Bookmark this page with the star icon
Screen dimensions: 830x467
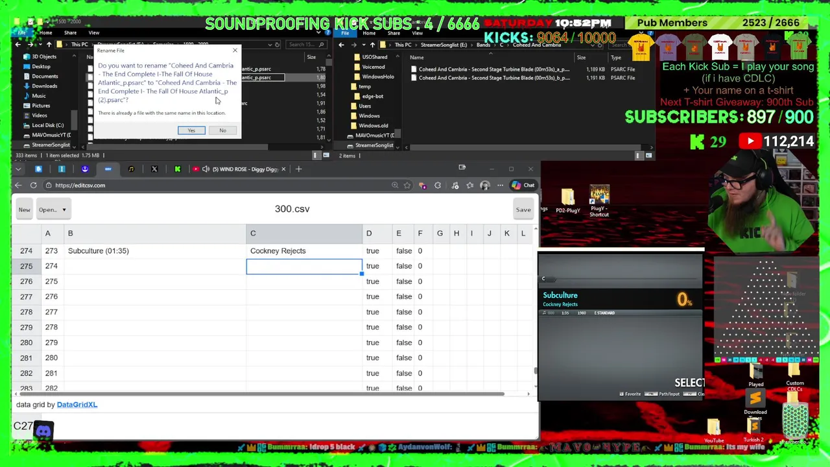point(407,186)
